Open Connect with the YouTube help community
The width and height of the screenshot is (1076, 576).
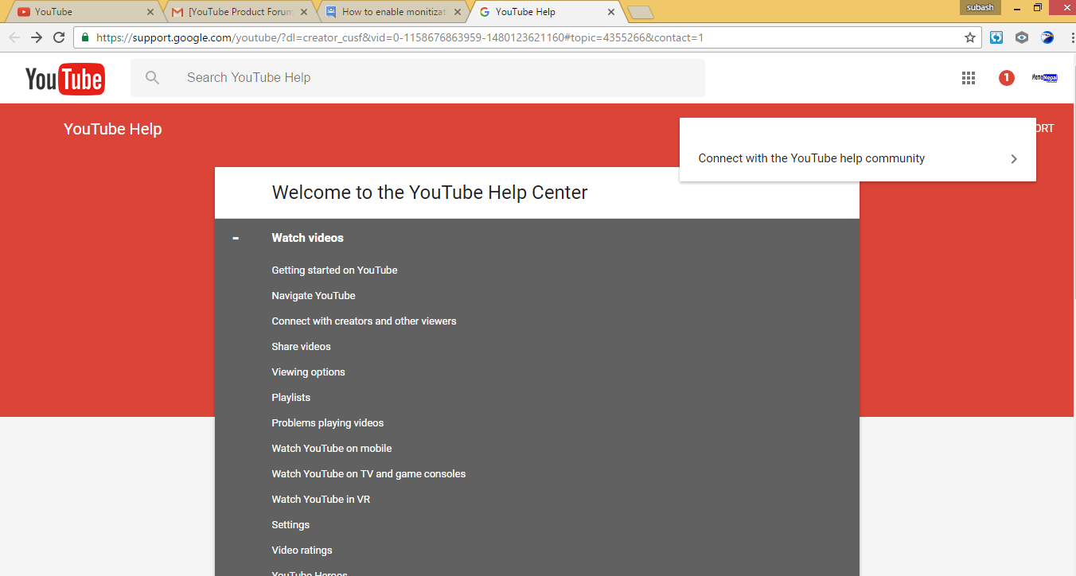point(858,158)
